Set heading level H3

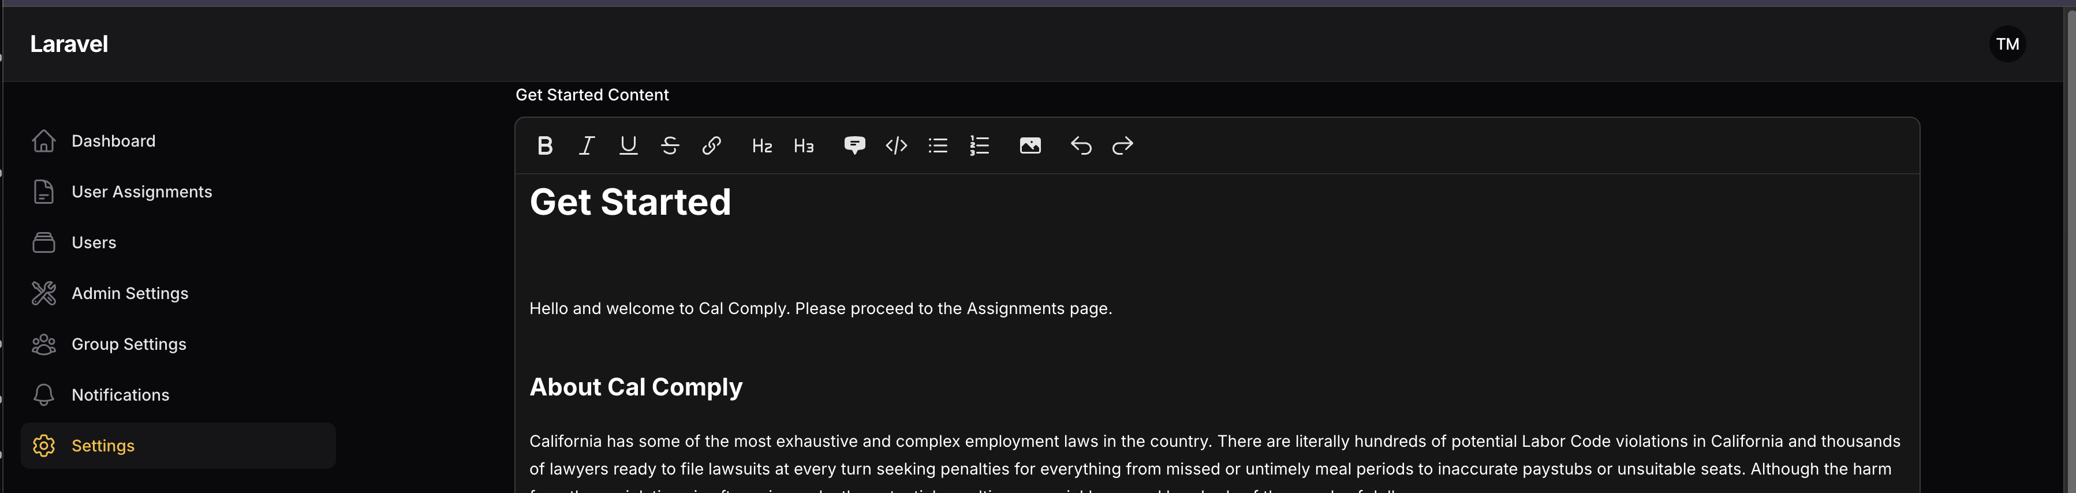pyautogui.click(x=804, y=146)
